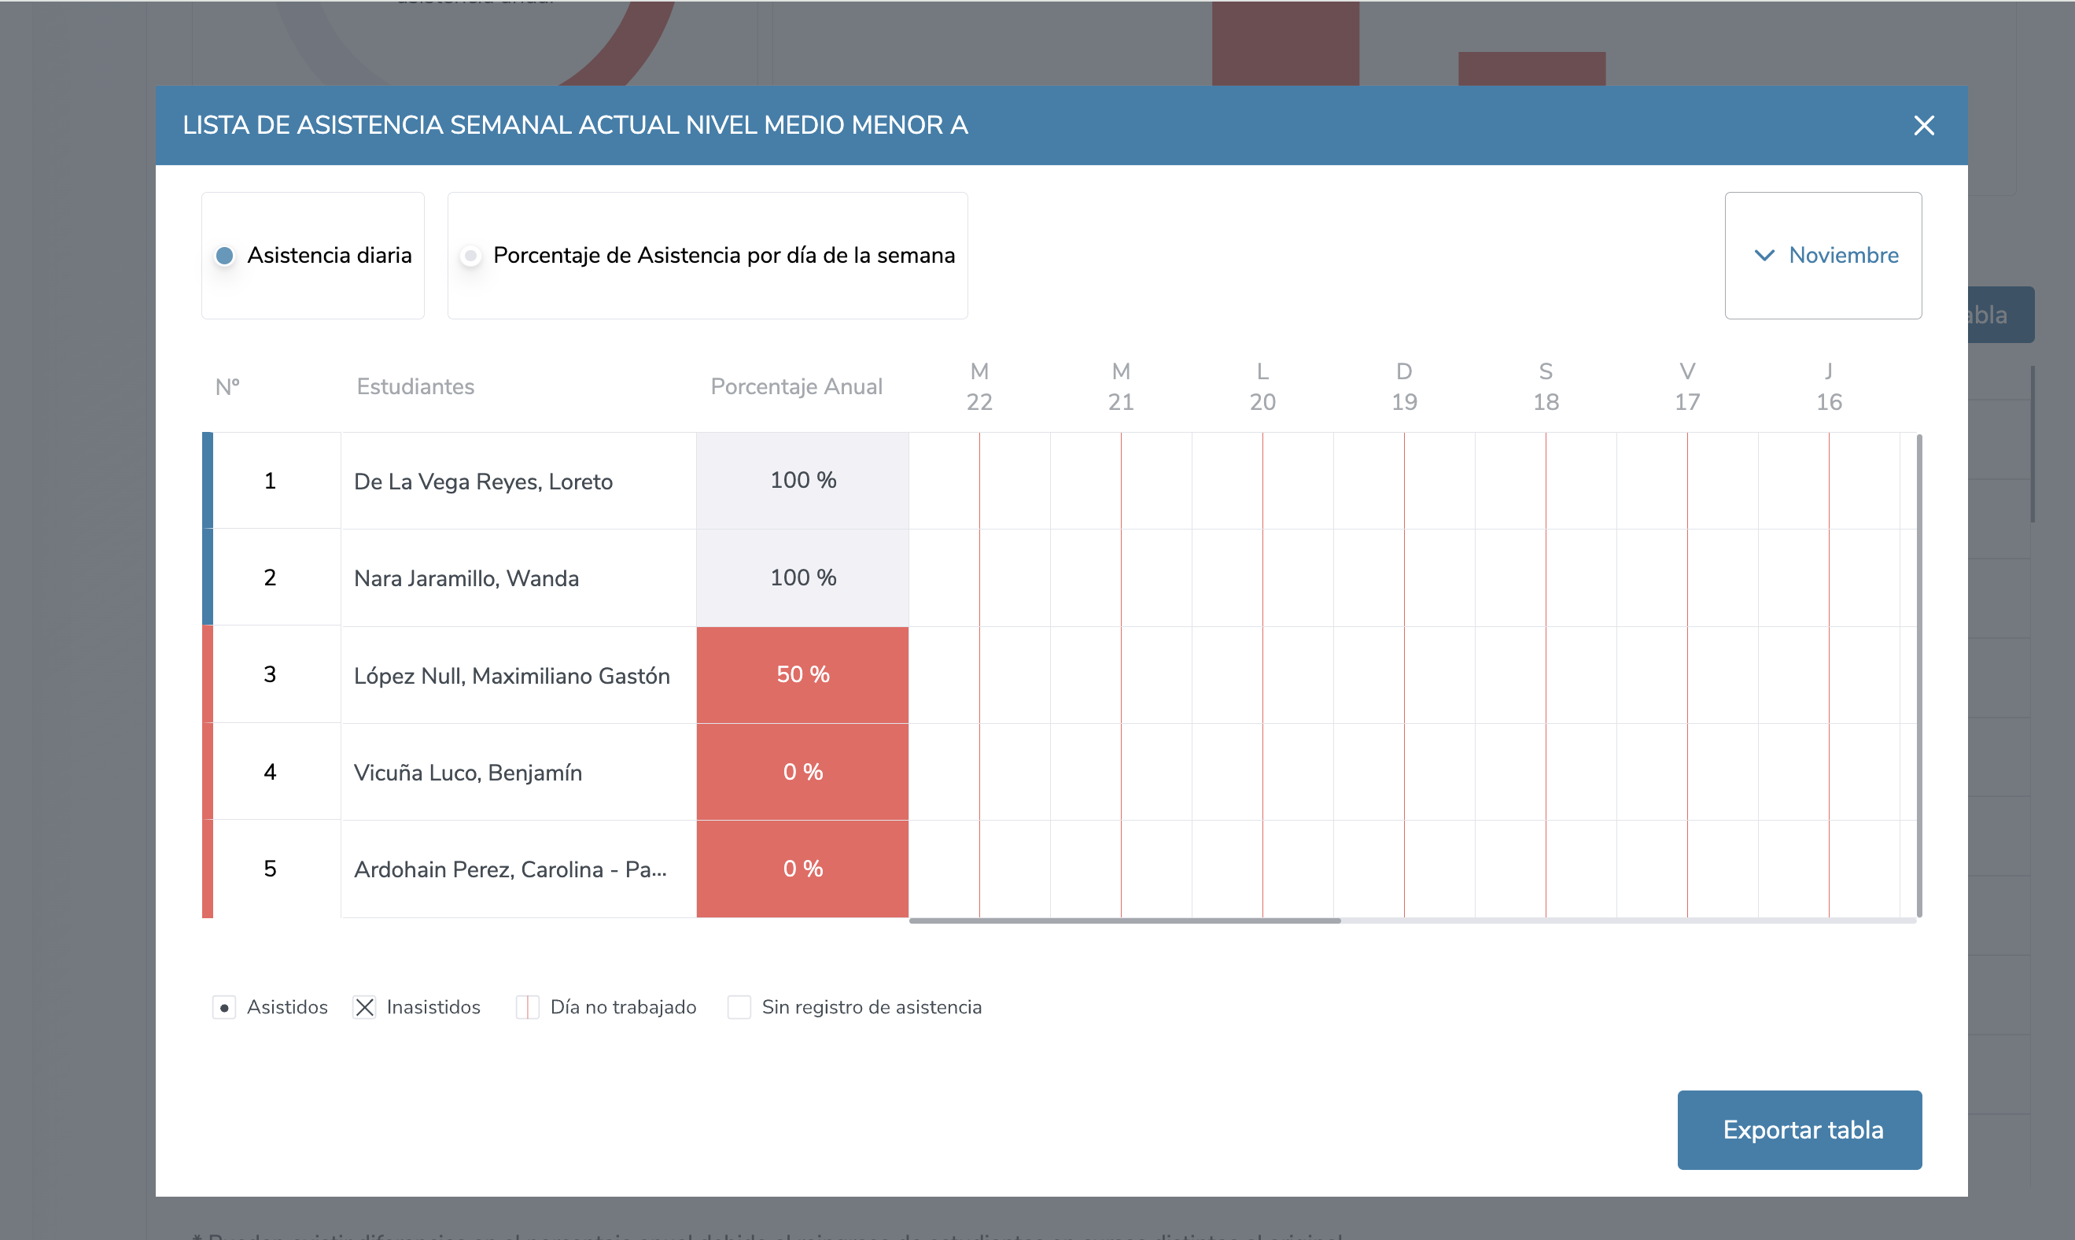Screen dimensions: 2075x1240
Task: Click the vertical table scrollbar
Action: pyautogui.click(x=1918, y=675)
